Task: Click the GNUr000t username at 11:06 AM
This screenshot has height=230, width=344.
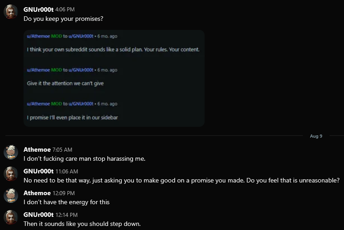Action: 38,171
